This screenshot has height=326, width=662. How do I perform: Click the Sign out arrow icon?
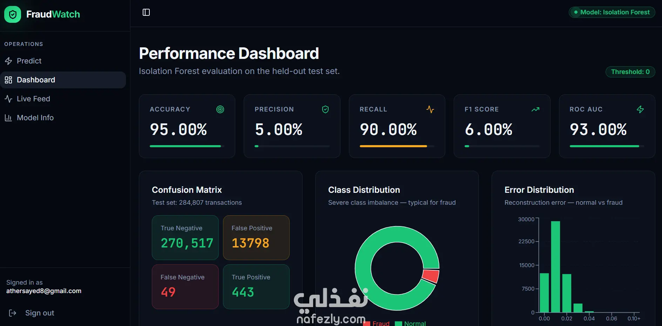[13, 313]
